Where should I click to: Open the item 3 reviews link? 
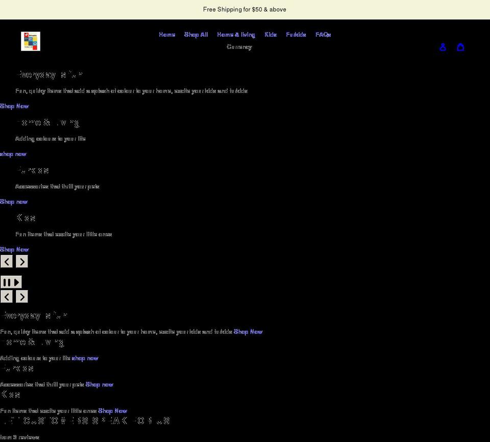[x=19, y=437]
